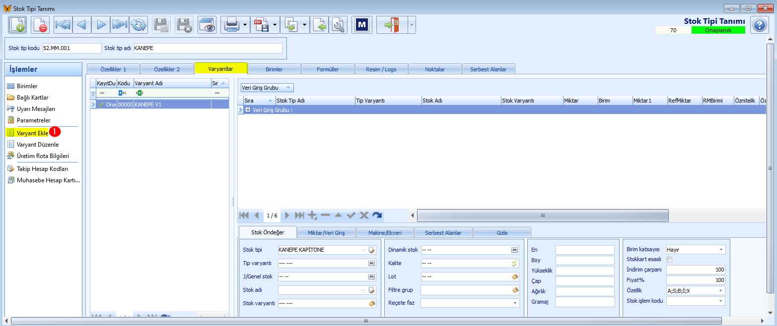Image resolution: width=777 pixels, height=326 pixels.
Task: Click the grid horizontal scrollbar thumb
Action: click(x=543, y=216)
